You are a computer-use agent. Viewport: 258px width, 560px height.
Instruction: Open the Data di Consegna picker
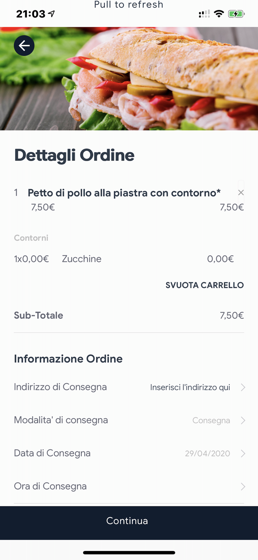click(x=242, y=453)
